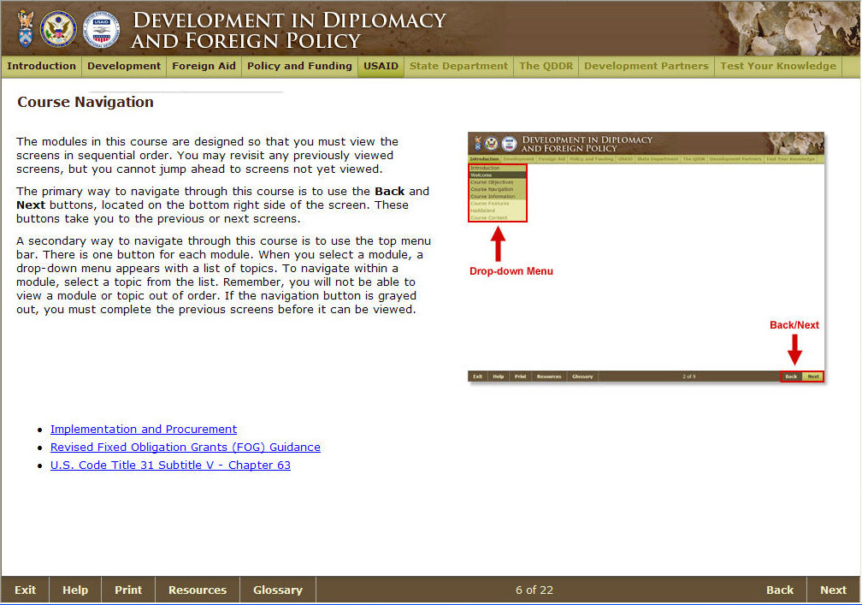The height and width of the screenshot is (605, 862).
Task: Open the Glossary from the bottom bar
Action: tap(278, 590)
